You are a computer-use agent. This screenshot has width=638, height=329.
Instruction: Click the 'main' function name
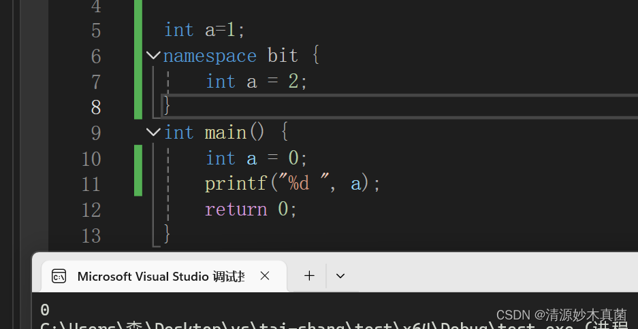(x=225, y=133)
